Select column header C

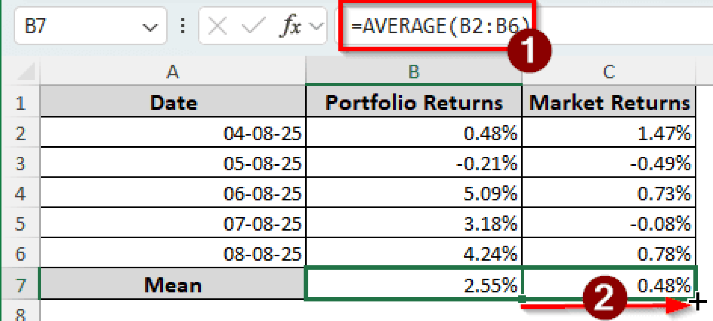tap(609, 72)
